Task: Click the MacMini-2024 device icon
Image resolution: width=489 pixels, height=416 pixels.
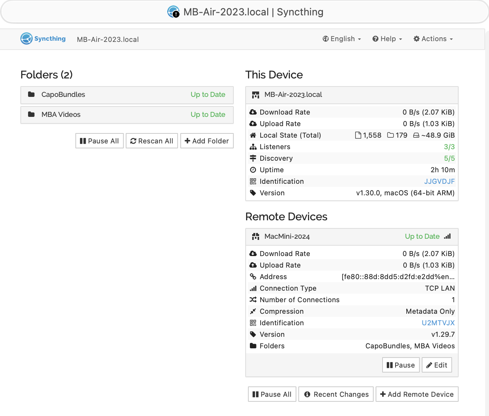Action: click(x=256, y=237)
